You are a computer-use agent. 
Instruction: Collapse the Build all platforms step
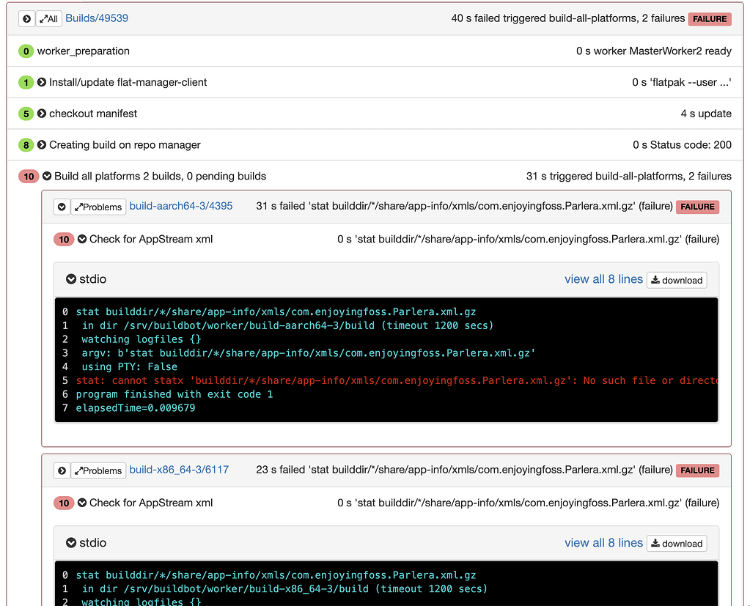(45, 176)
